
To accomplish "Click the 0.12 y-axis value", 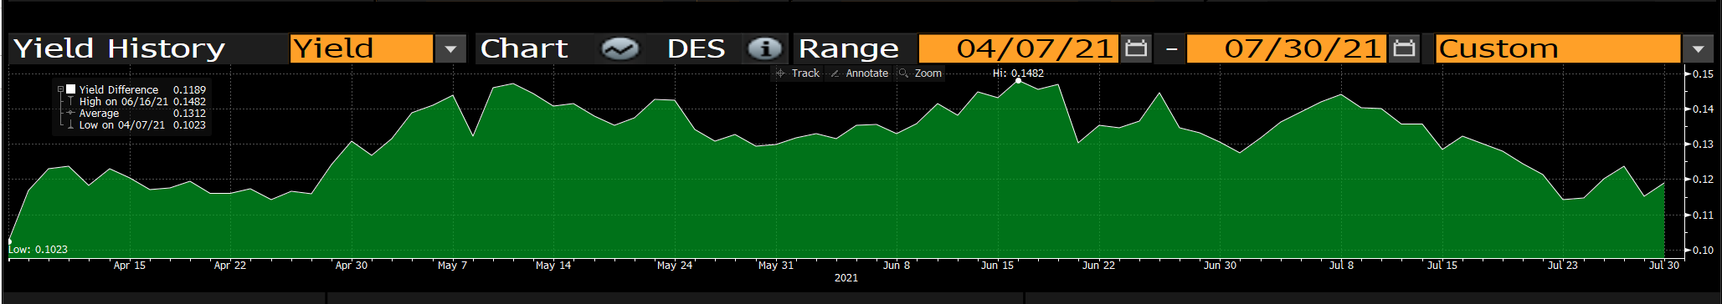I will click(1703, 180).
